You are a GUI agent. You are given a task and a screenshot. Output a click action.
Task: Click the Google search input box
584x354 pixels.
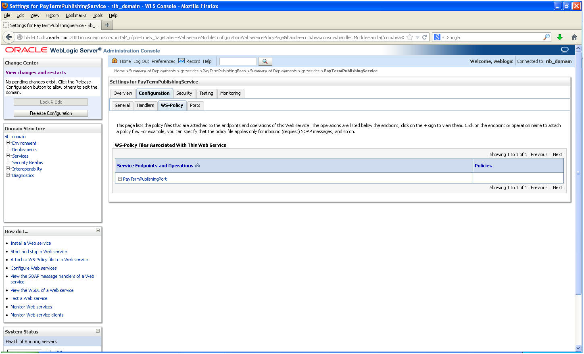pyautogui.click(x=494, y=37)
